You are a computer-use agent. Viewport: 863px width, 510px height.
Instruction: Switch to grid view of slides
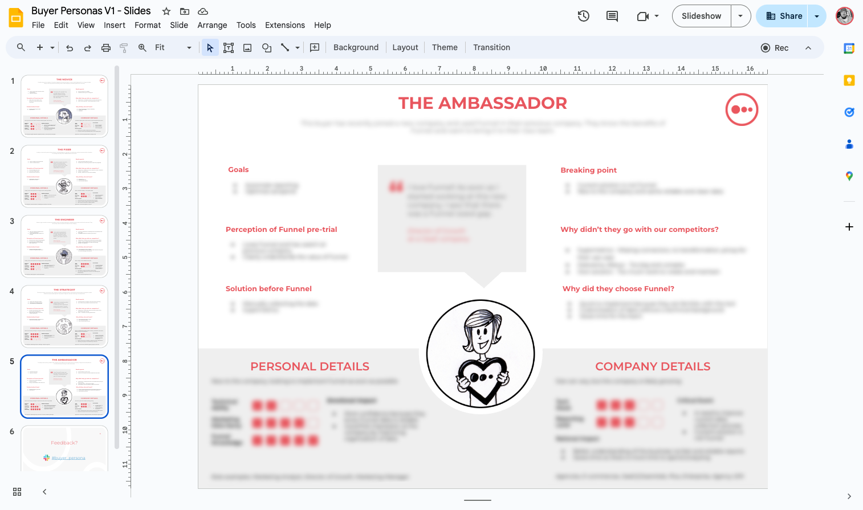coord(17,492)
